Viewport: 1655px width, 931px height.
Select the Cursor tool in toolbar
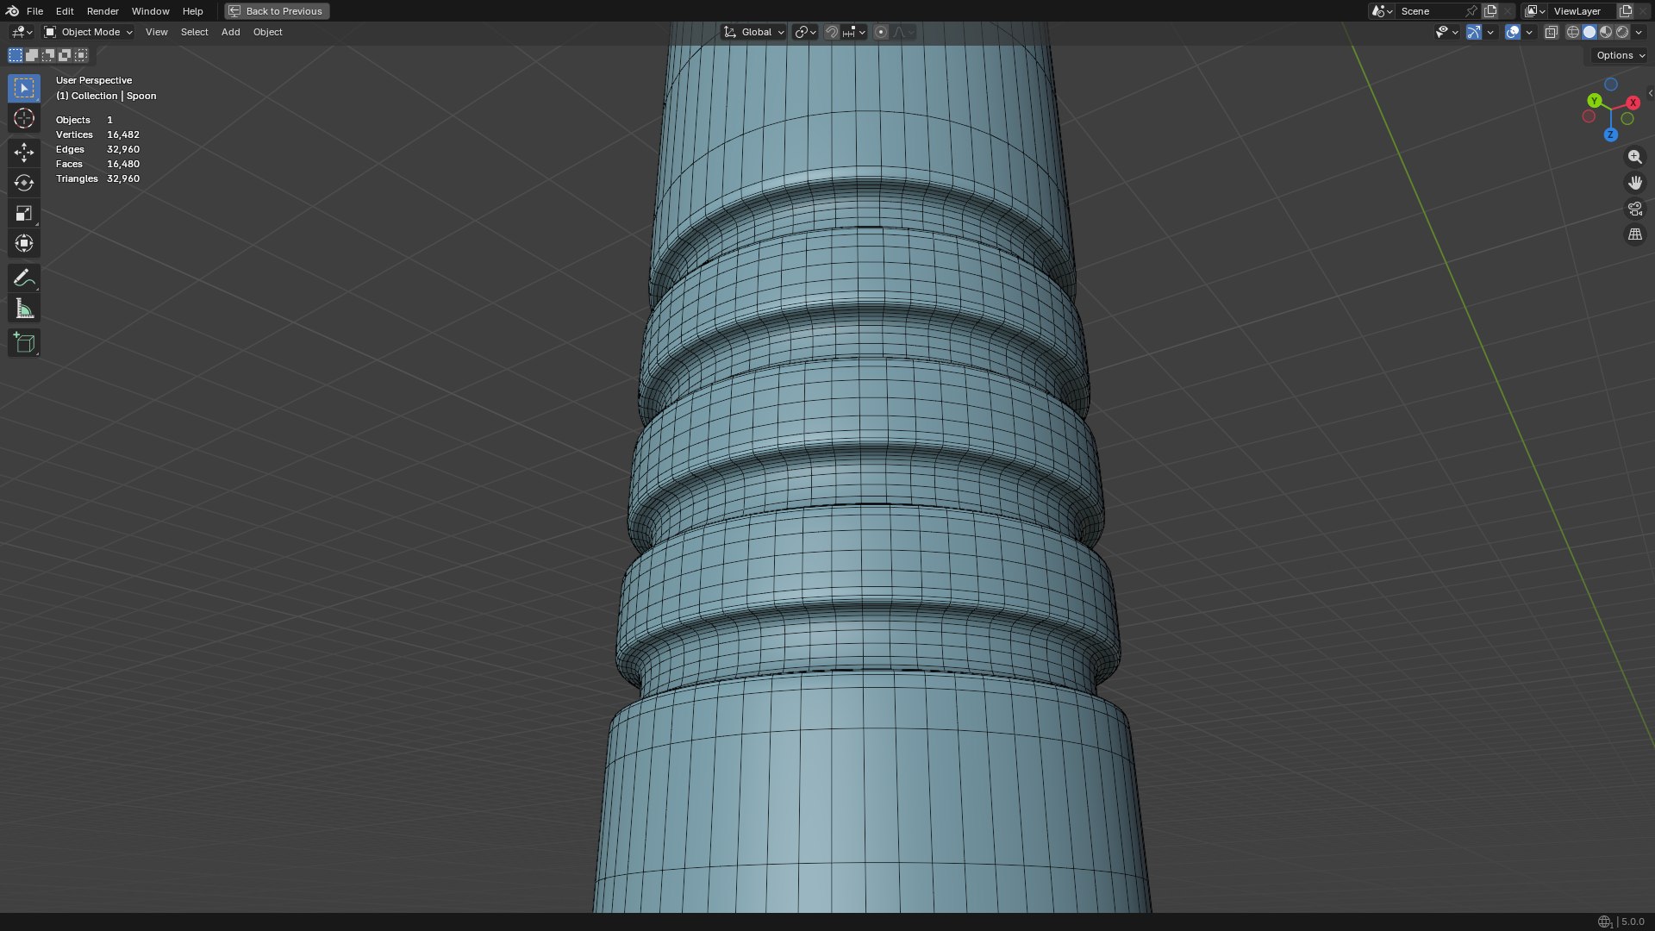24,118
